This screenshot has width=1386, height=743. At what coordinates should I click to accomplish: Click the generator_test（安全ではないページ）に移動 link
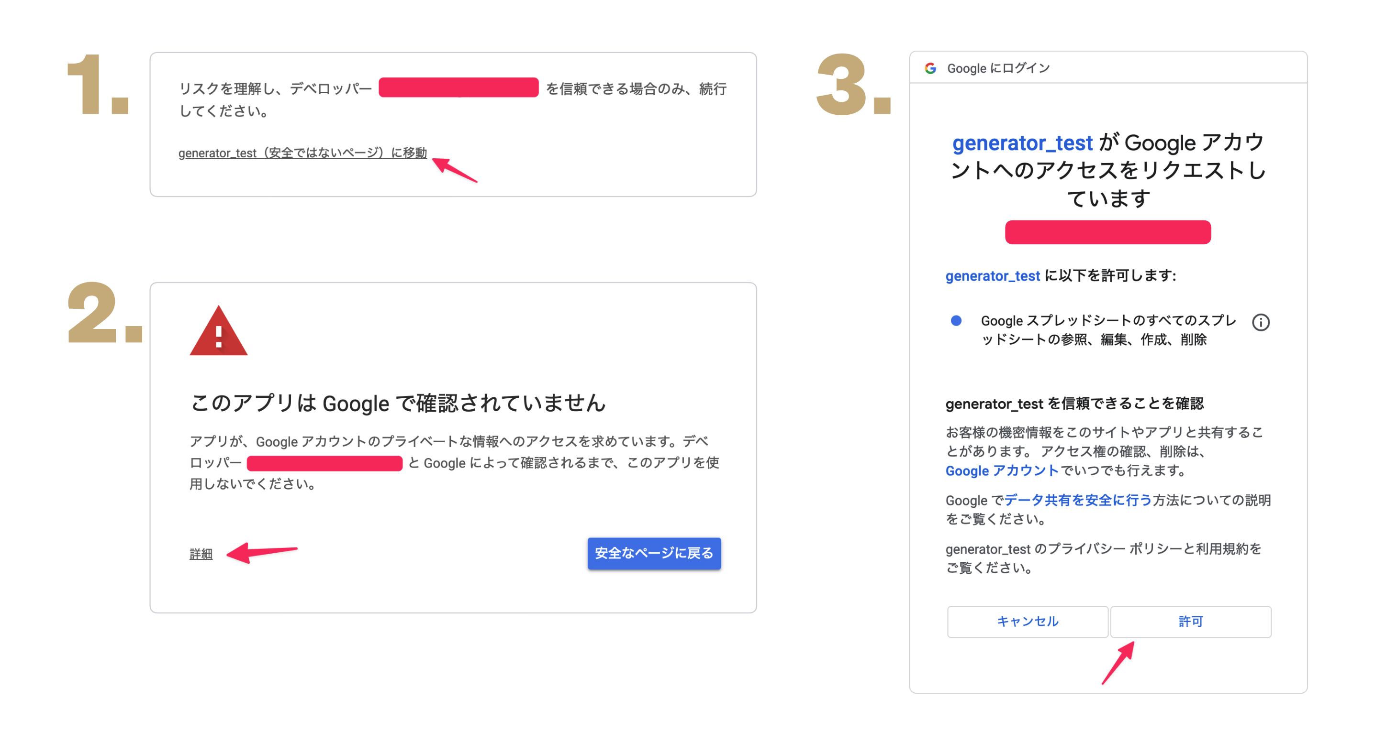(x=302, y=153)
